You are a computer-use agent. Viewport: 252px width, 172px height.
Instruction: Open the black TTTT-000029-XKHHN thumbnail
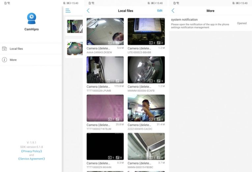[x=105, y=146]
